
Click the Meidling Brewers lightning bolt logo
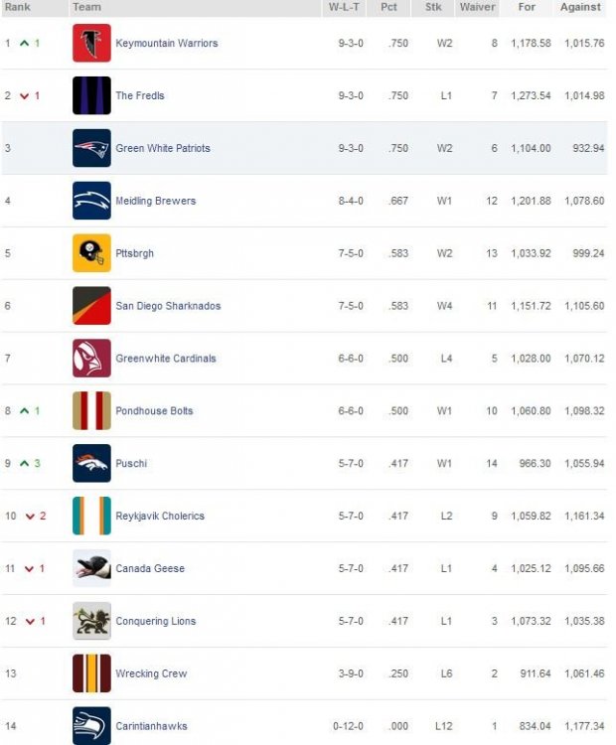point(91,201)
